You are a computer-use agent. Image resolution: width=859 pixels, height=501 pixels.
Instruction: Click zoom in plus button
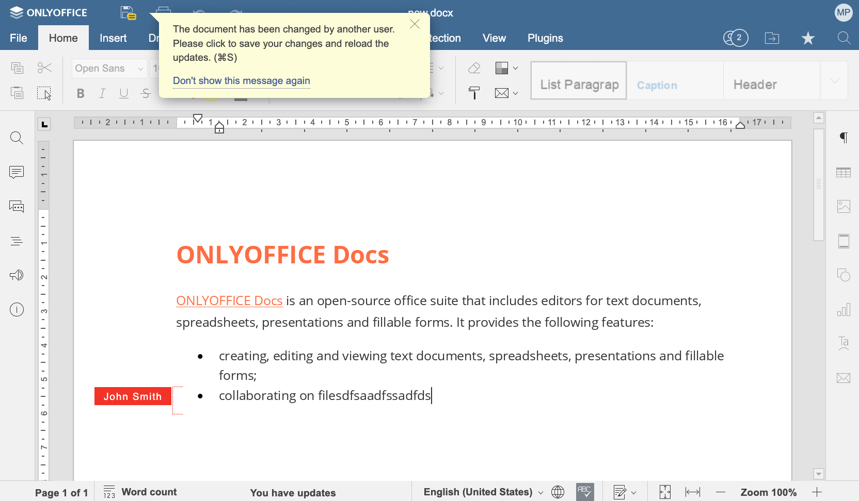pos(817,492)
